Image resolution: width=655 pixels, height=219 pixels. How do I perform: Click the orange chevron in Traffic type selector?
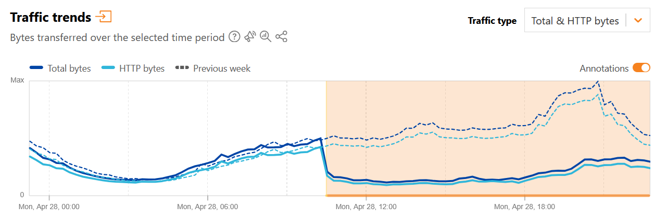[638, 21]
